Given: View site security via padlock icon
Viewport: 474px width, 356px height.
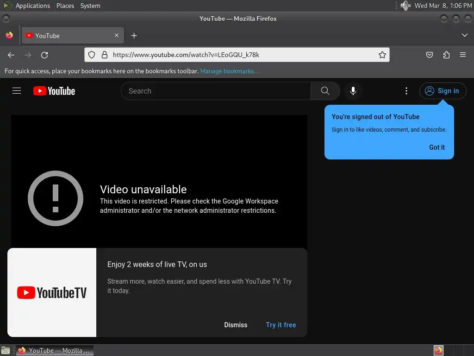Looking at the screenshot, I should 105,55.
